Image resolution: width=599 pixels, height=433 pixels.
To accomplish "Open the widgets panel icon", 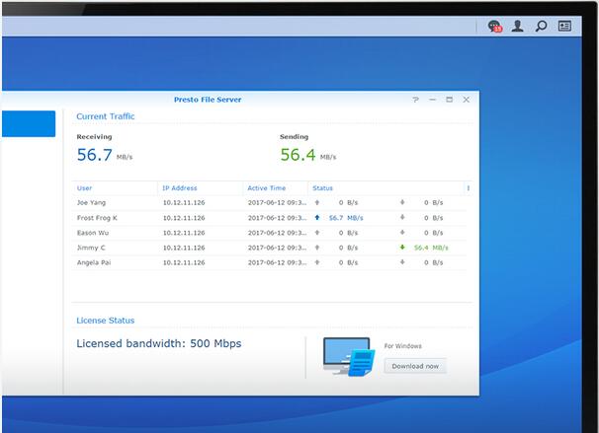I will [x=564, y=26].
